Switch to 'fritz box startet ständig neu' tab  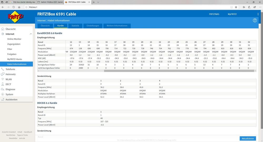click(x=22, y=2)
